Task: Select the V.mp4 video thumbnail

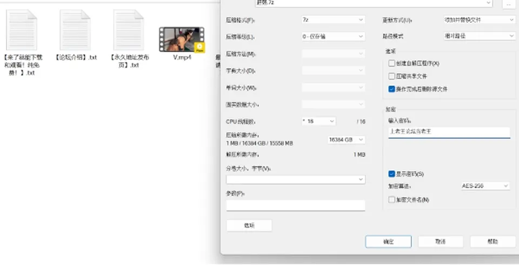Action: point(182,39)
